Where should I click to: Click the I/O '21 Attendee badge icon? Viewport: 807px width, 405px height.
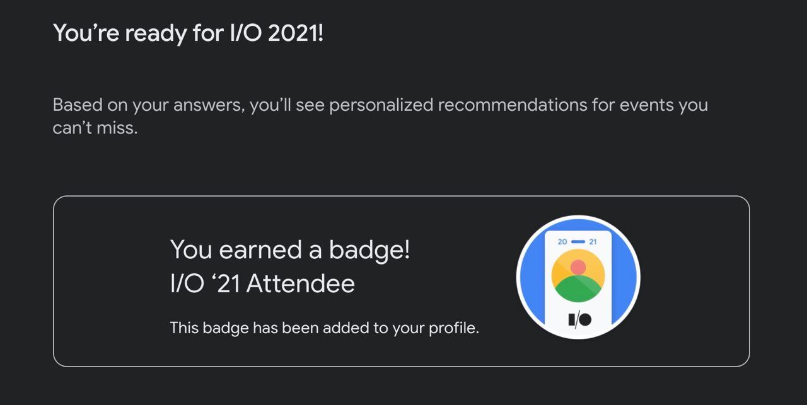pos(578,277)
